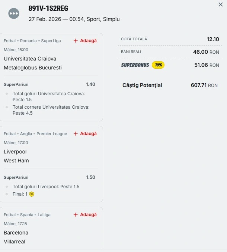Select Barcelona team name

(x=16, y=233)
